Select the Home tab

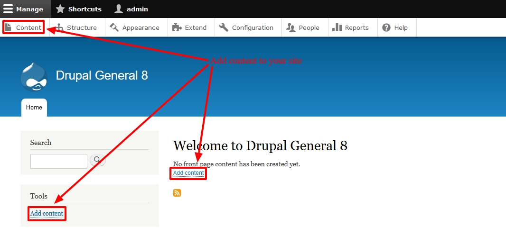pos(34,107)
